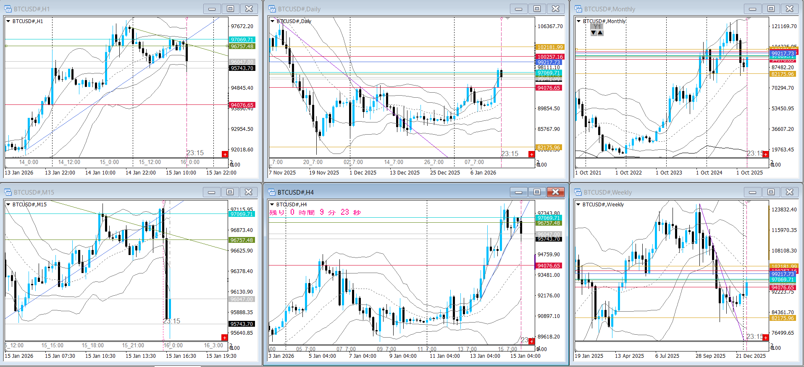The height and width of the screenshot is (367, 804).
Task: Click the red plus icon in M15 chart
Action: pyautogui.click(x=225, y=338)
